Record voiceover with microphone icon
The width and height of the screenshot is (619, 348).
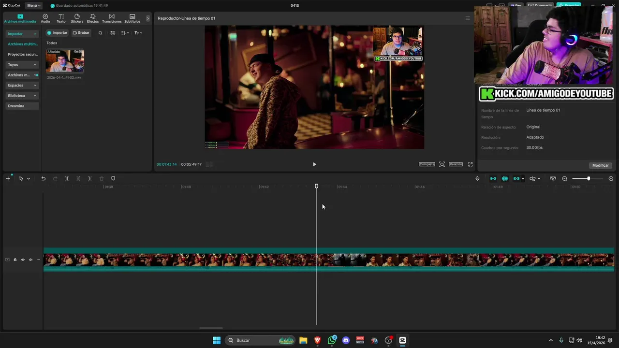pos(477,178)
